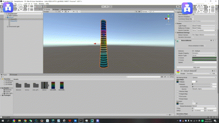Click the Edit button beside Shader

tap(214, 73)
